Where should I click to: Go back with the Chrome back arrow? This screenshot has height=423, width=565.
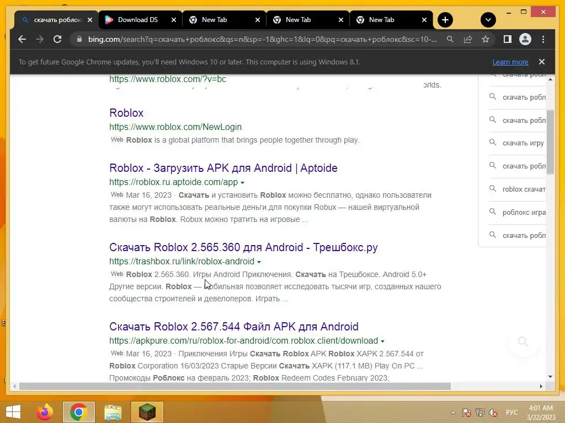click(22, 39)
